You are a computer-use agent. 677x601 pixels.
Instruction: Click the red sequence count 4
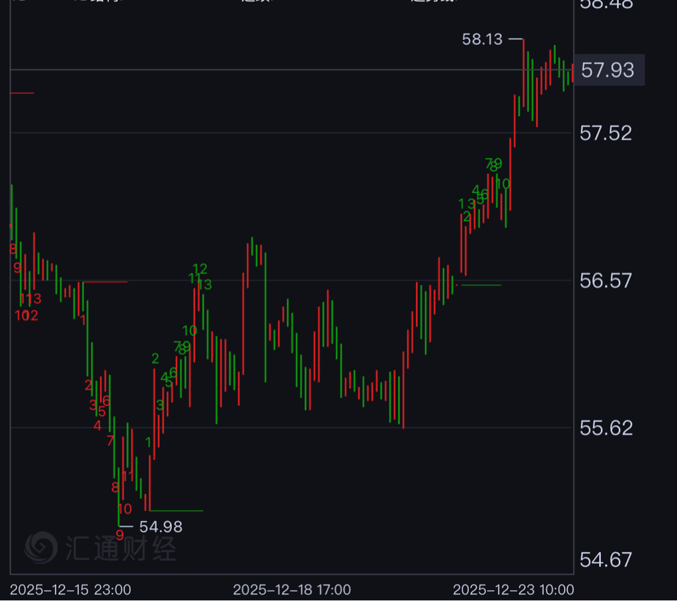98,426
